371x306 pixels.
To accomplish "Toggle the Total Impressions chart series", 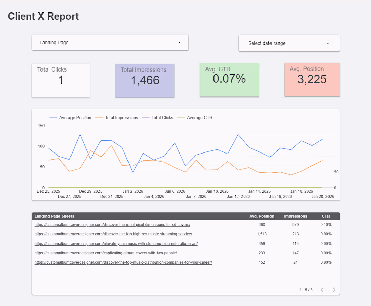I will click(x=117, y=117).
